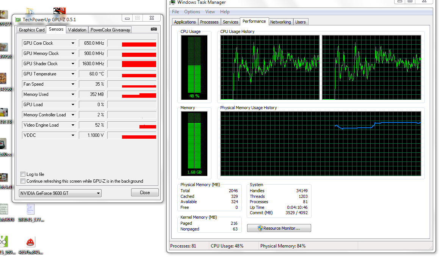
Task: Switch to the Graphics Card tab
Action: (x=32, y=30)
